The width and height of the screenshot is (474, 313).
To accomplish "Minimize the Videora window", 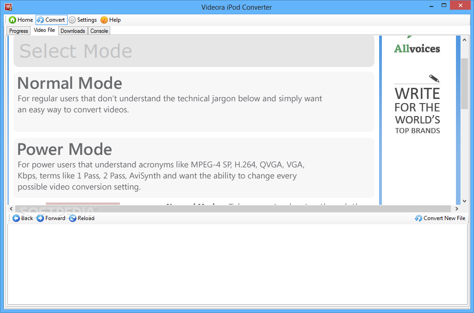I will [431, 6].
